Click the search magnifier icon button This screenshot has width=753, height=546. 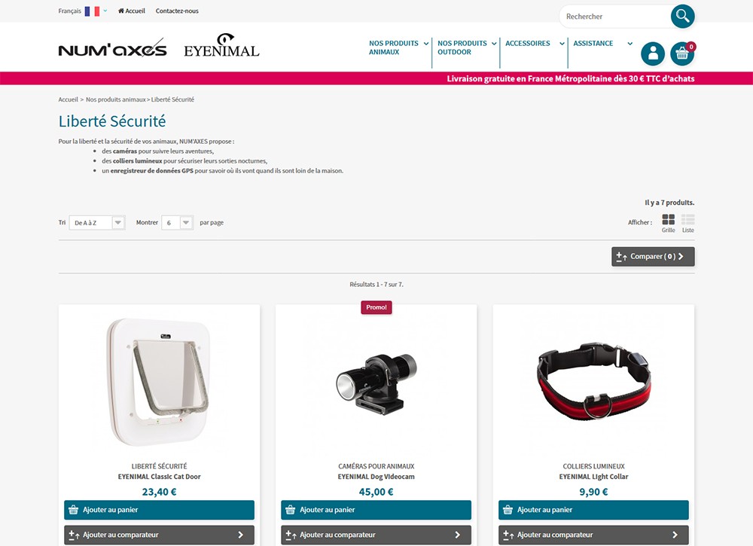coord(682,17)
